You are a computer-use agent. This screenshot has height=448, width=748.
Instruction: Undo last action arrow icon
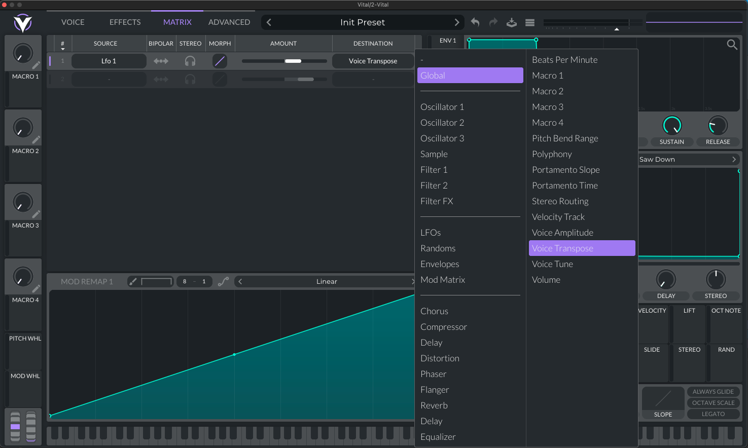[x=475, y=22]
